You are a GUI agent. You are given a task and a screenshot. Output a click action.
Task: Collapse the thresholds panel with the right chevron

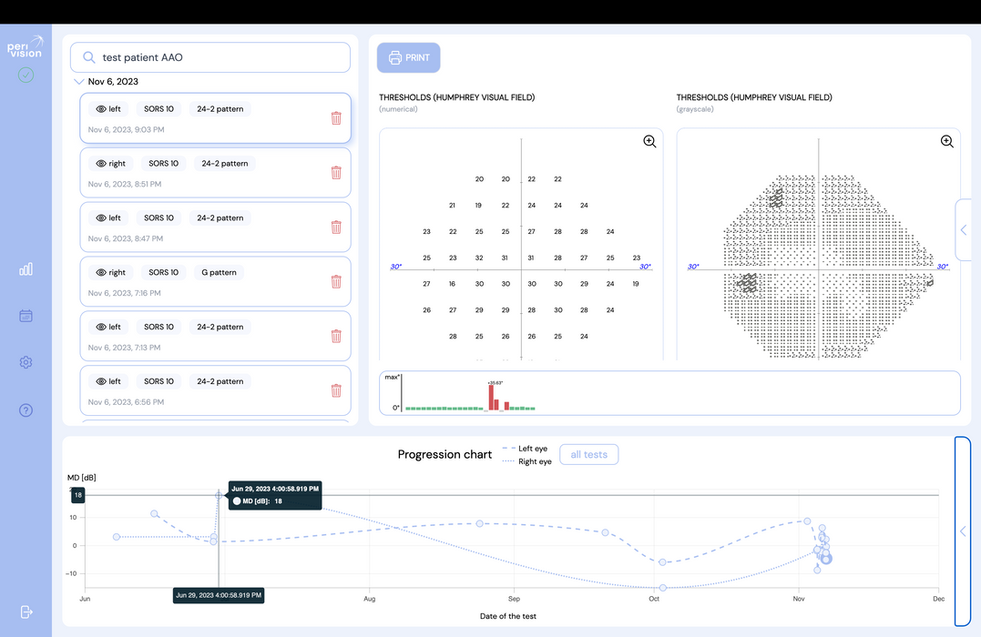coord(964,229)
